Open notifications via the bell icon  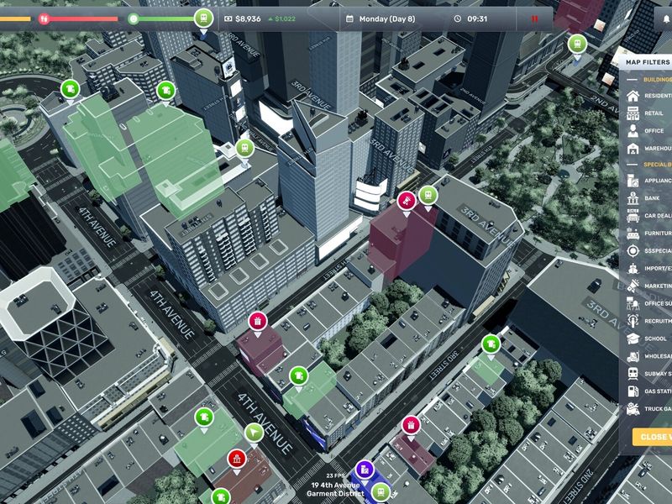point(666,19)
